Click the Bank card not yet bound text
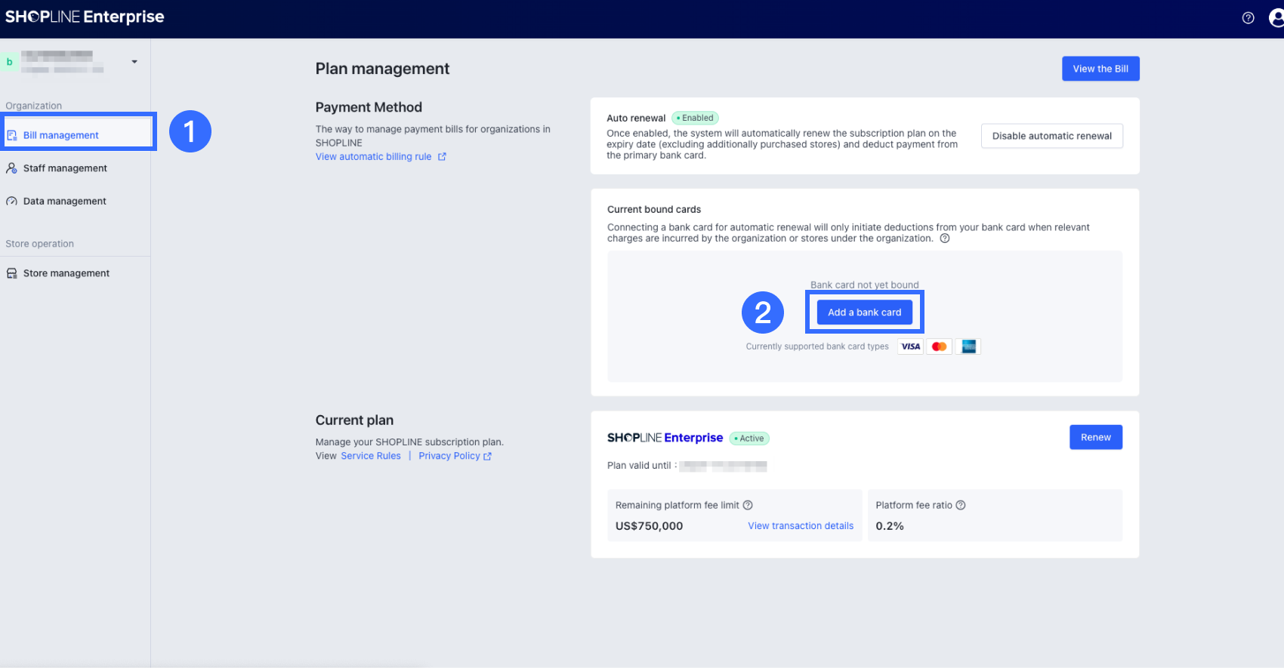The width and height of the screenshot is (1284, 668). [865, 285]
